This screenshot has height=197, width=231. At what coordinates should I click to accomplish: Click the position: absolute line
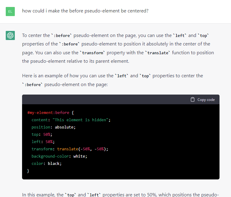click(x=54, y=127)
